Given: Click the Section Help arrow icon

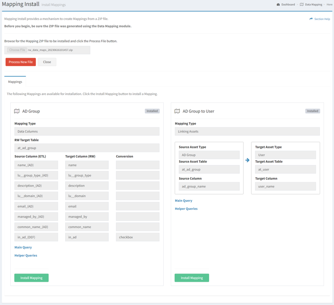Looking at the screenshot, I should (x=312, y=19).
